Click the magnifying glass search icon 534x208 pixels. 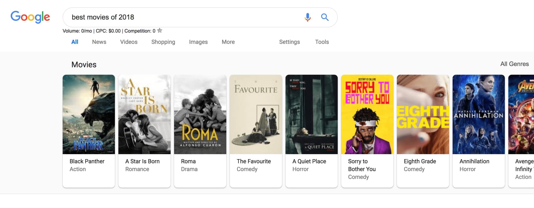[325, 17]
